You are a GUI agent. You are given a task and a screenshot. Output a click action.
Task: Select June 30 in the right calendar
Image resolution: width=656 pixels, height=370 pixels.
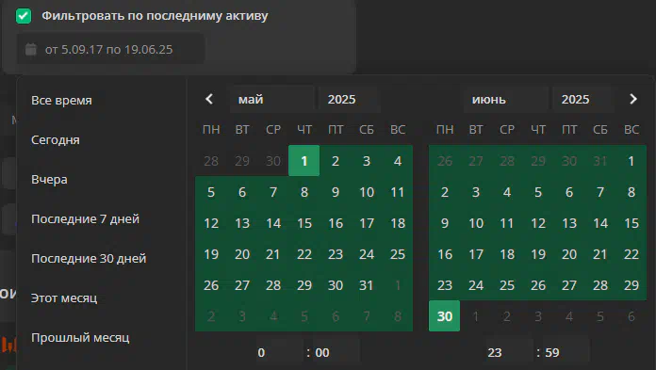pyautogui.click(x=444, y=316)
